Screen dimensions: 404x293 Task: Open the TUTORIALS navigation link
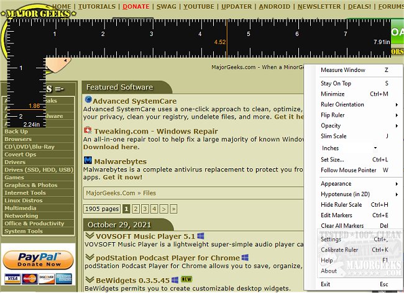(97, 6)
